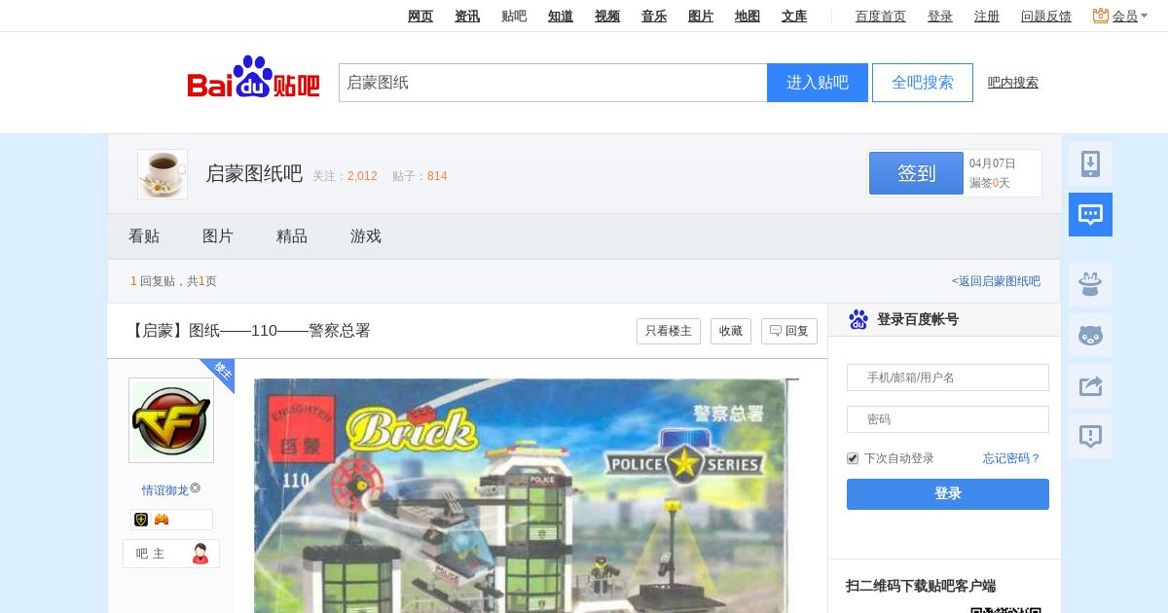Click the Baidu Tieba logo
This screenshot has width=1168, height=613.
pos(253,78)
